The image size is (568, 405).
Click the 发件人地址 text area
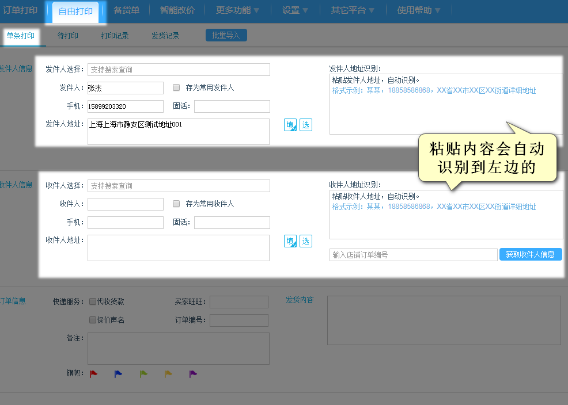179,132
